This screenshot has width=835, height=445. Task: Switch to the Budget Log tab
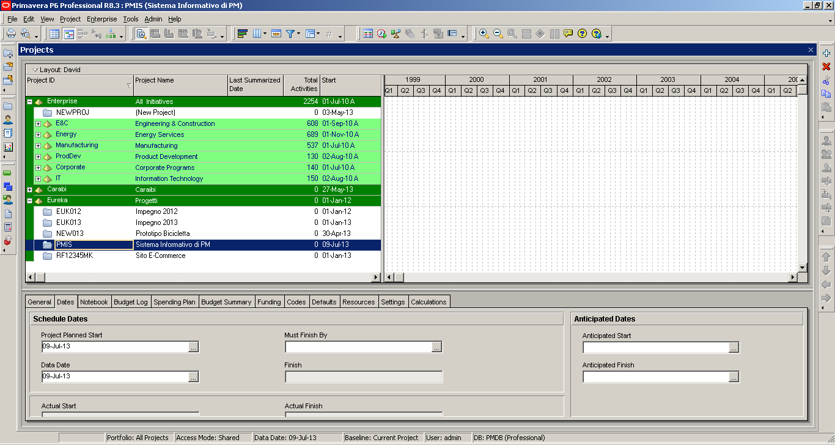point(131,302)
